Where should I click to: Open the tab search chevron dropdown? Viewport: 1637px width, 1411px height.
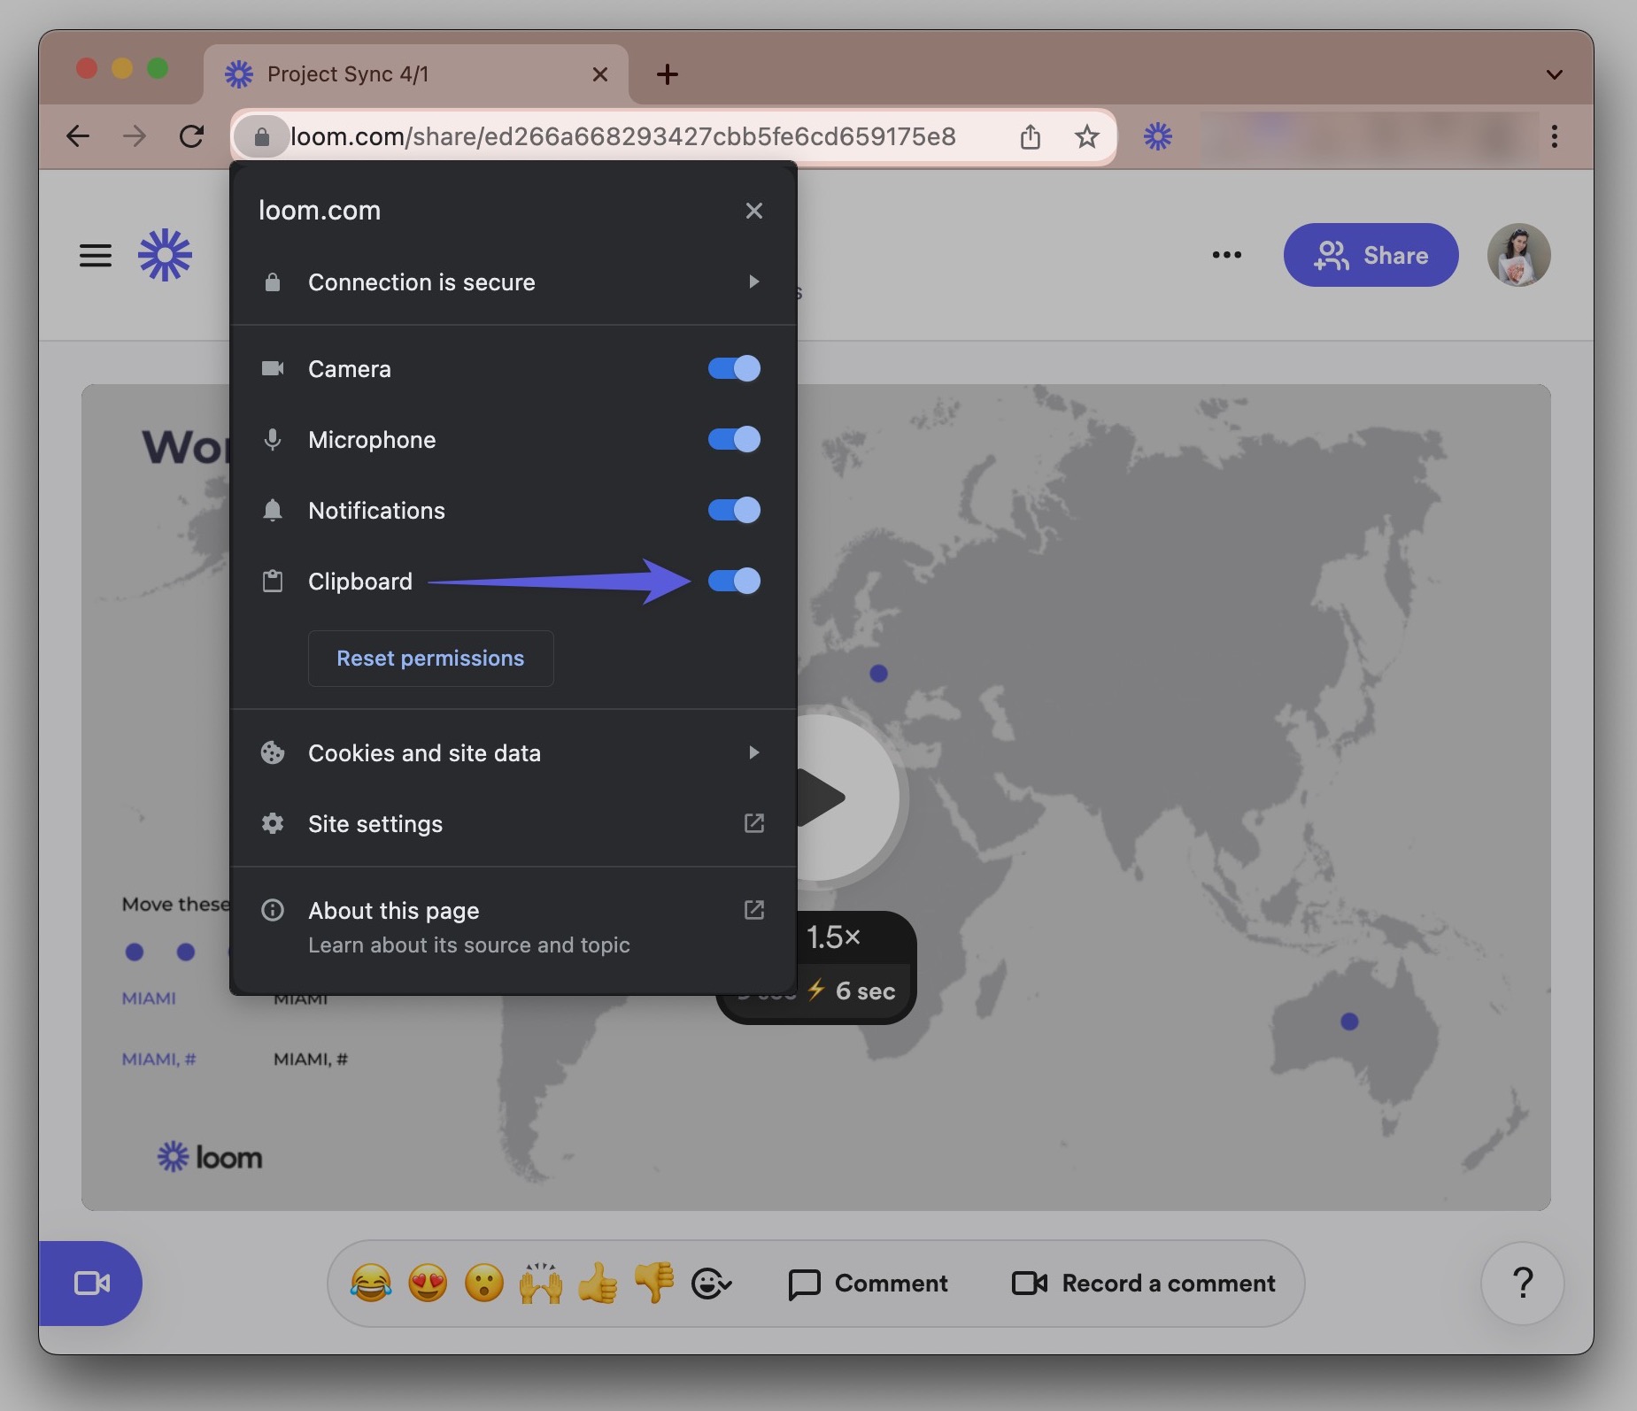[x=1554, y=74]
